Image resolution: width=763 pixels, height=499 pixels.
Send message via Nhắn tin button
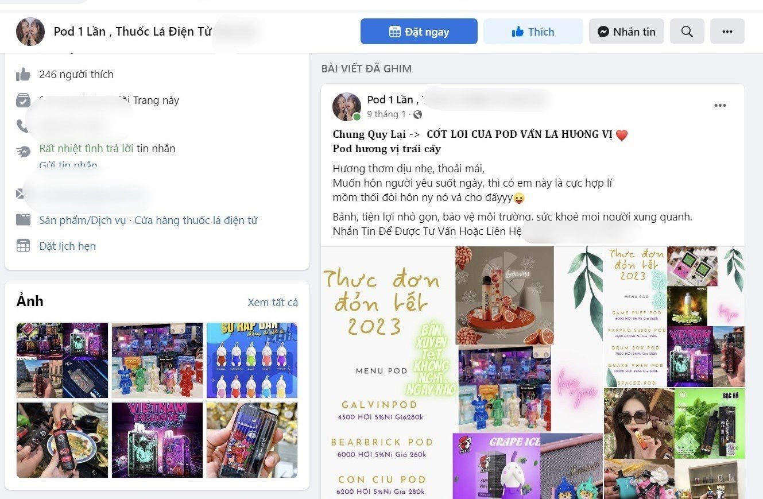tap(626, 32)
